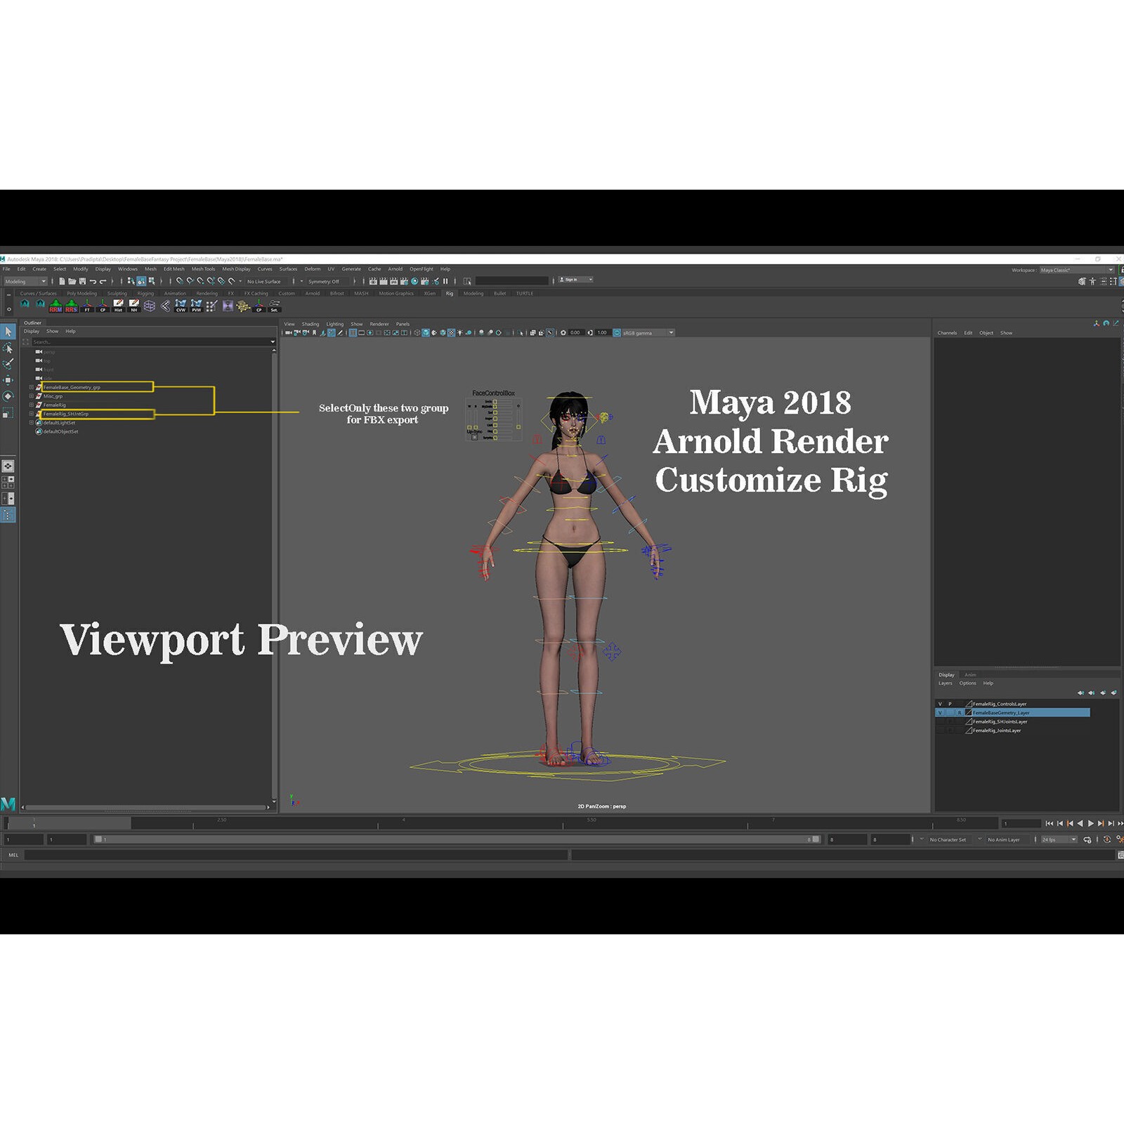
Task: Toggle Symmetry Off setting in the toolbar
Action: point(325,282)
